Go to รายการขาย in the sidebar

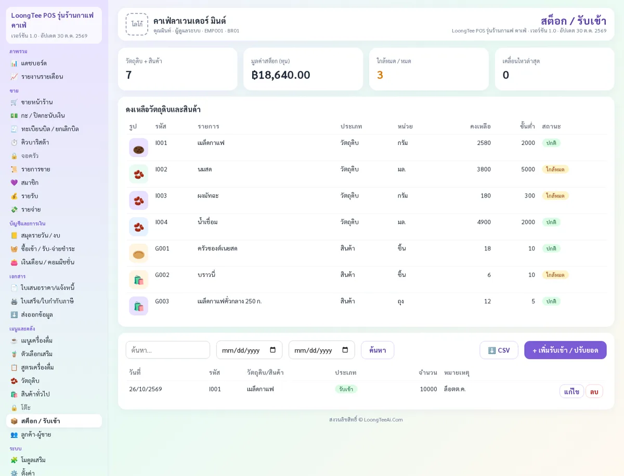point(54,169)
